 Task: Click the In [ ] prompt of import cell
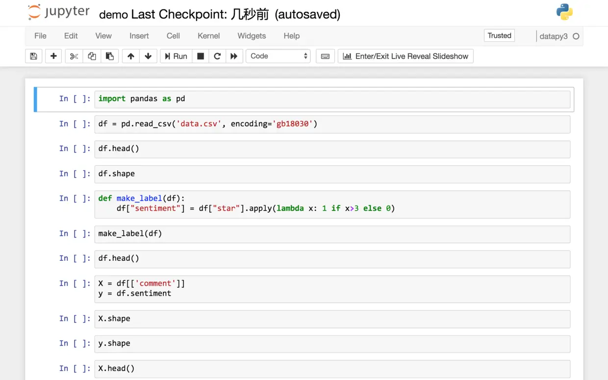pos(75,99)
